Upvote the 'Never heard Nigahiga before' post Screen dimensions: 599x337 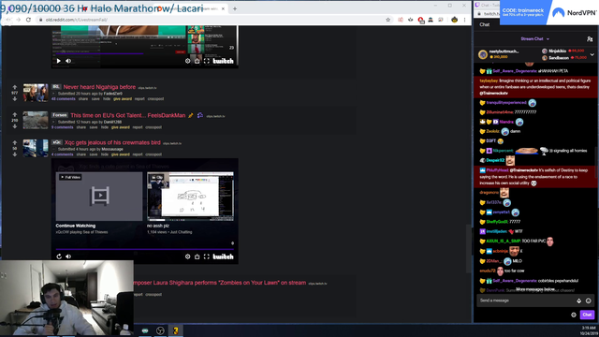click(x=15, y=87)
